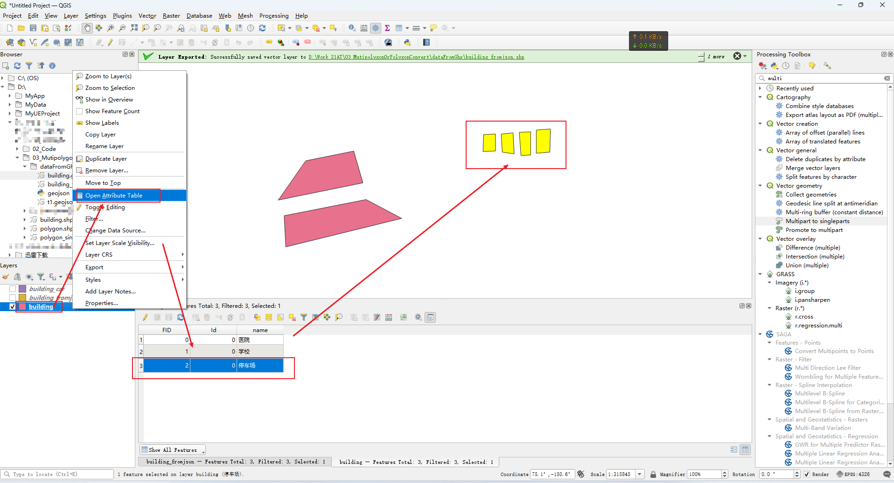
Task: Open the Show All Features dropdown
Action: point(173,449)
